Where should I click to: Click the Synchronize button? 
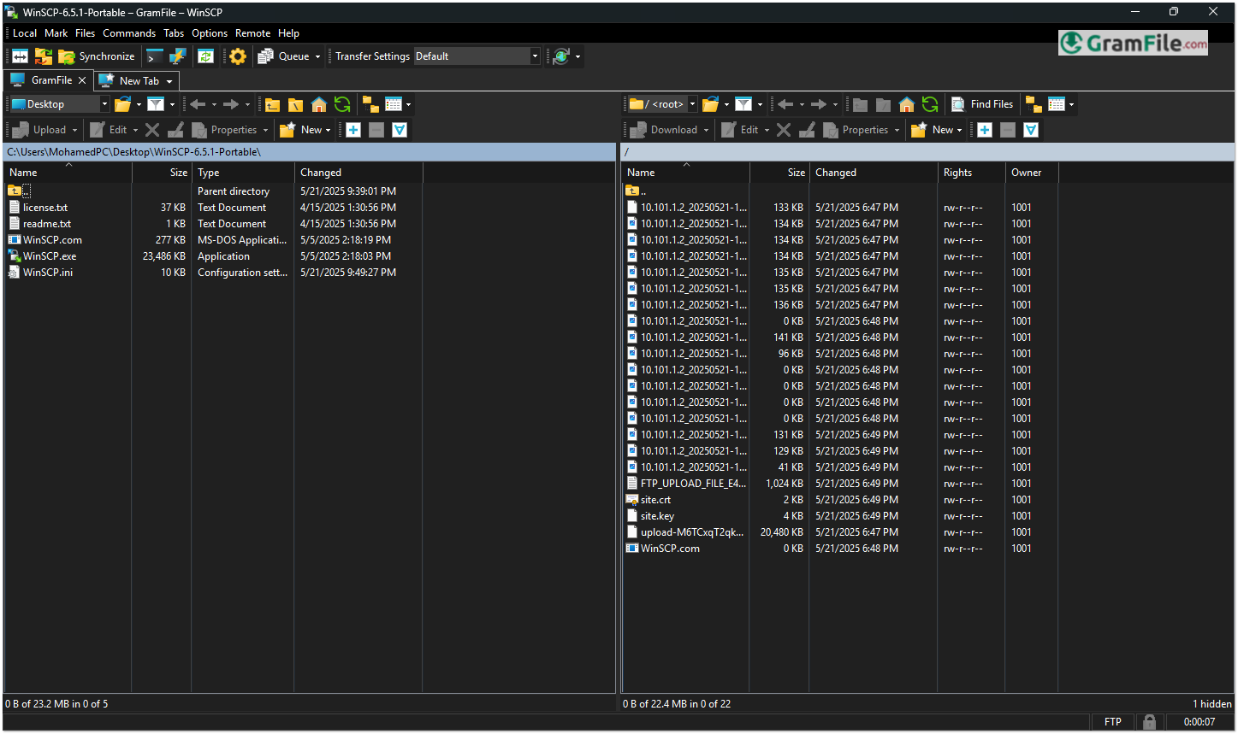(x=97, y=56)
